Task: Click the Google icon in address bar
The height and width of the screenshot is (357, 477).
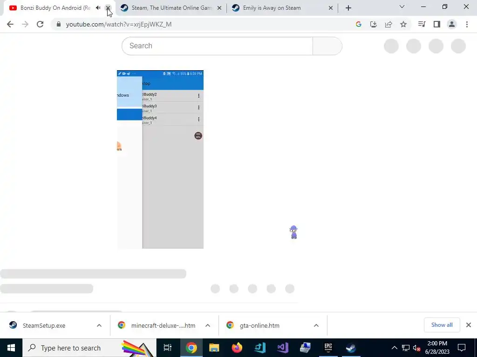Action: (x=359, y=24)
